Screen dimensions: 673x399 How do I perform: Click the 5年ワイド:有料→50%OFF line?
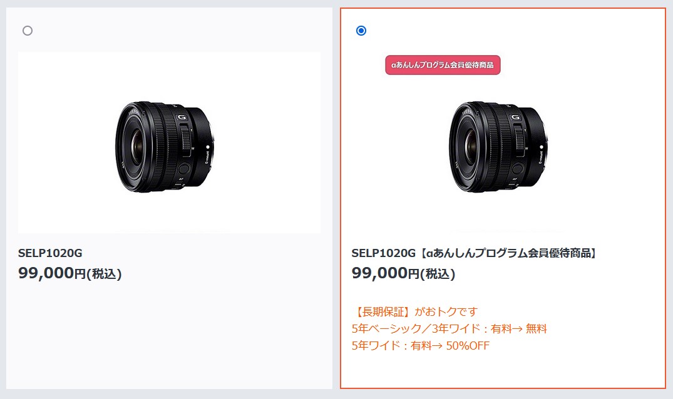[420, 345]
